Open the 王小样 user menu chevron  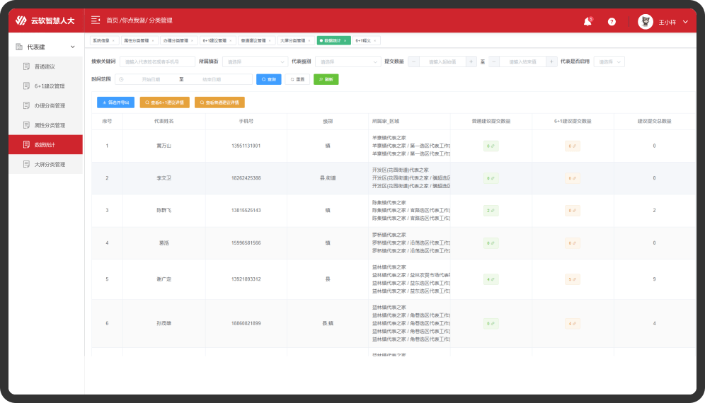pyautogui.click(x=685, y=22)
